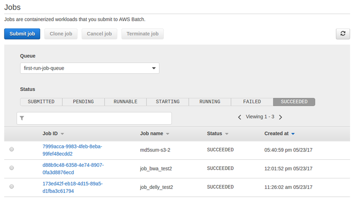Click the Created at column header
The height and width of the screenshot is (224, 362).
pos(277,133)
